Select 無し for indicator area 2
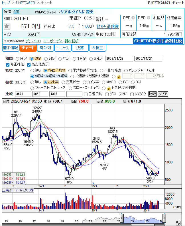The width and height of the screenshot is (185, 226). tap(32, 82)
